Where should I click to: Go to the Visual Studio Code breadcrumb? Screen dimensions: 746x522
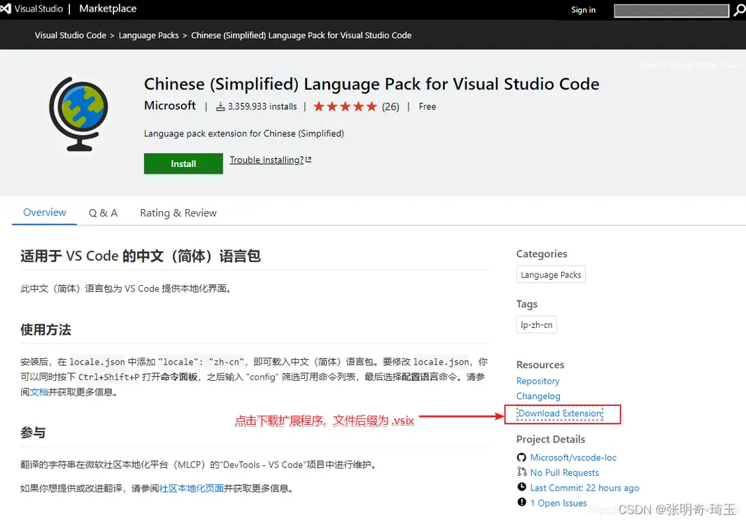point(71,35)
